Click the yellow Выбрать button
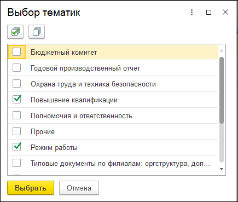238x202 pixels. (31, 188)
